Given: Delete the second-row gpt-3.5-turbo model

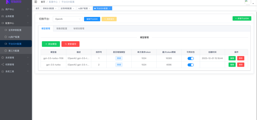Looking at the screenshot, I should click(241, 65).
